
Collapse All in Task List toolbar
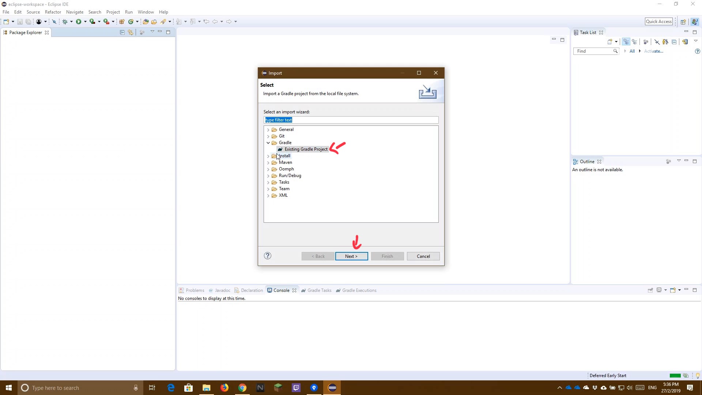coord(674,42)
